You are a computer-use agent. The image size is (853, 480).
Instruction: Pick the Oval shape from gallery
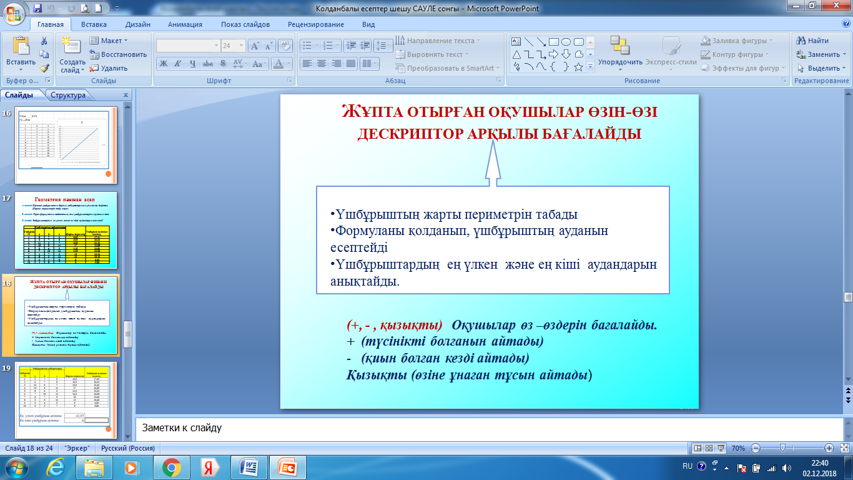coord(566,42)
